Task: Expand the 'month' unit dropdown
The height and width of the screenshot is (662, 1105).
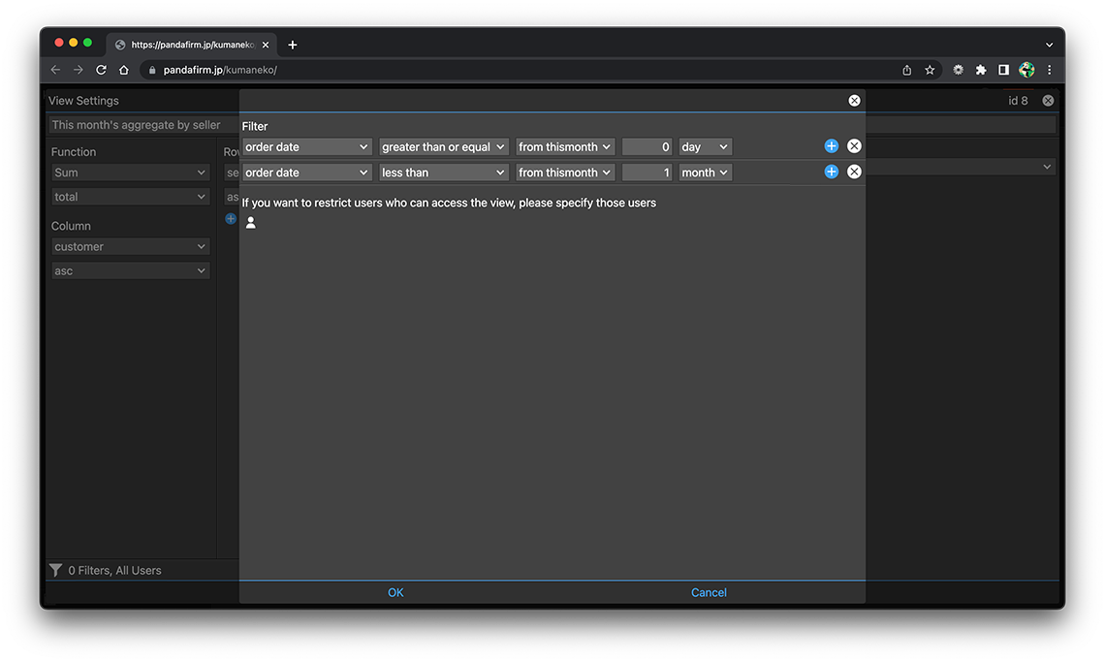Action: 705,173
